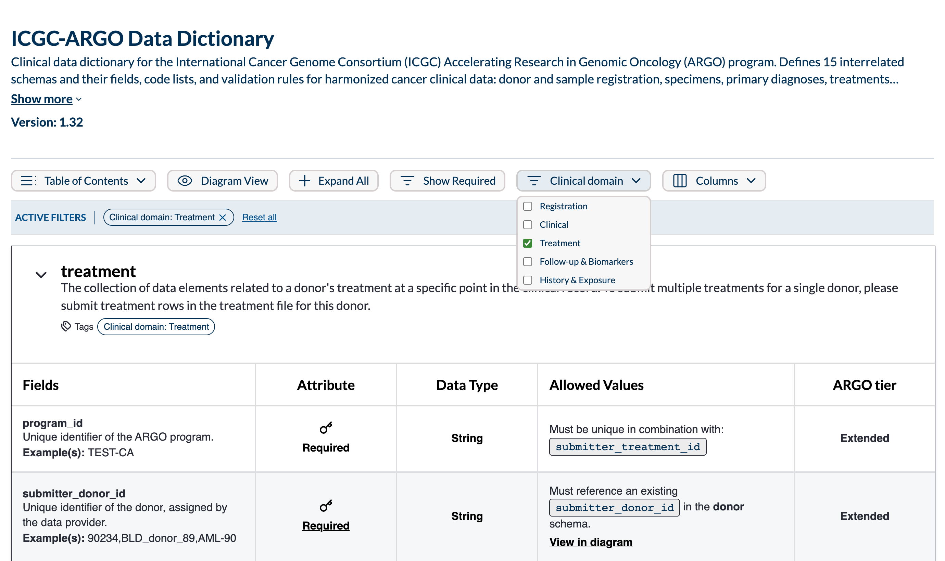
Task: Toggle the Show Required filter
Action: tap(448, 181)
